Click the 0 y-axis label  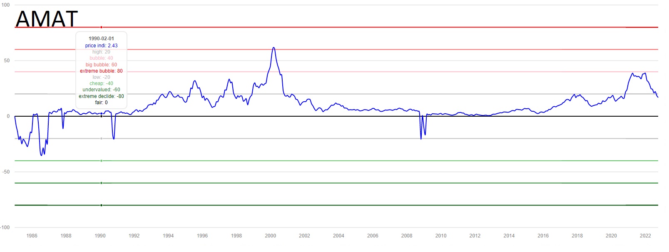point(8,116)
